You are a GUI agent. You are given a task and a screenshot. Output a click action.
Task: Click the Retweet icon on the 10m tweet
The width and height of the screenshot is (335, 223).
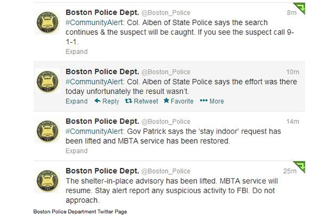[128, 101]
